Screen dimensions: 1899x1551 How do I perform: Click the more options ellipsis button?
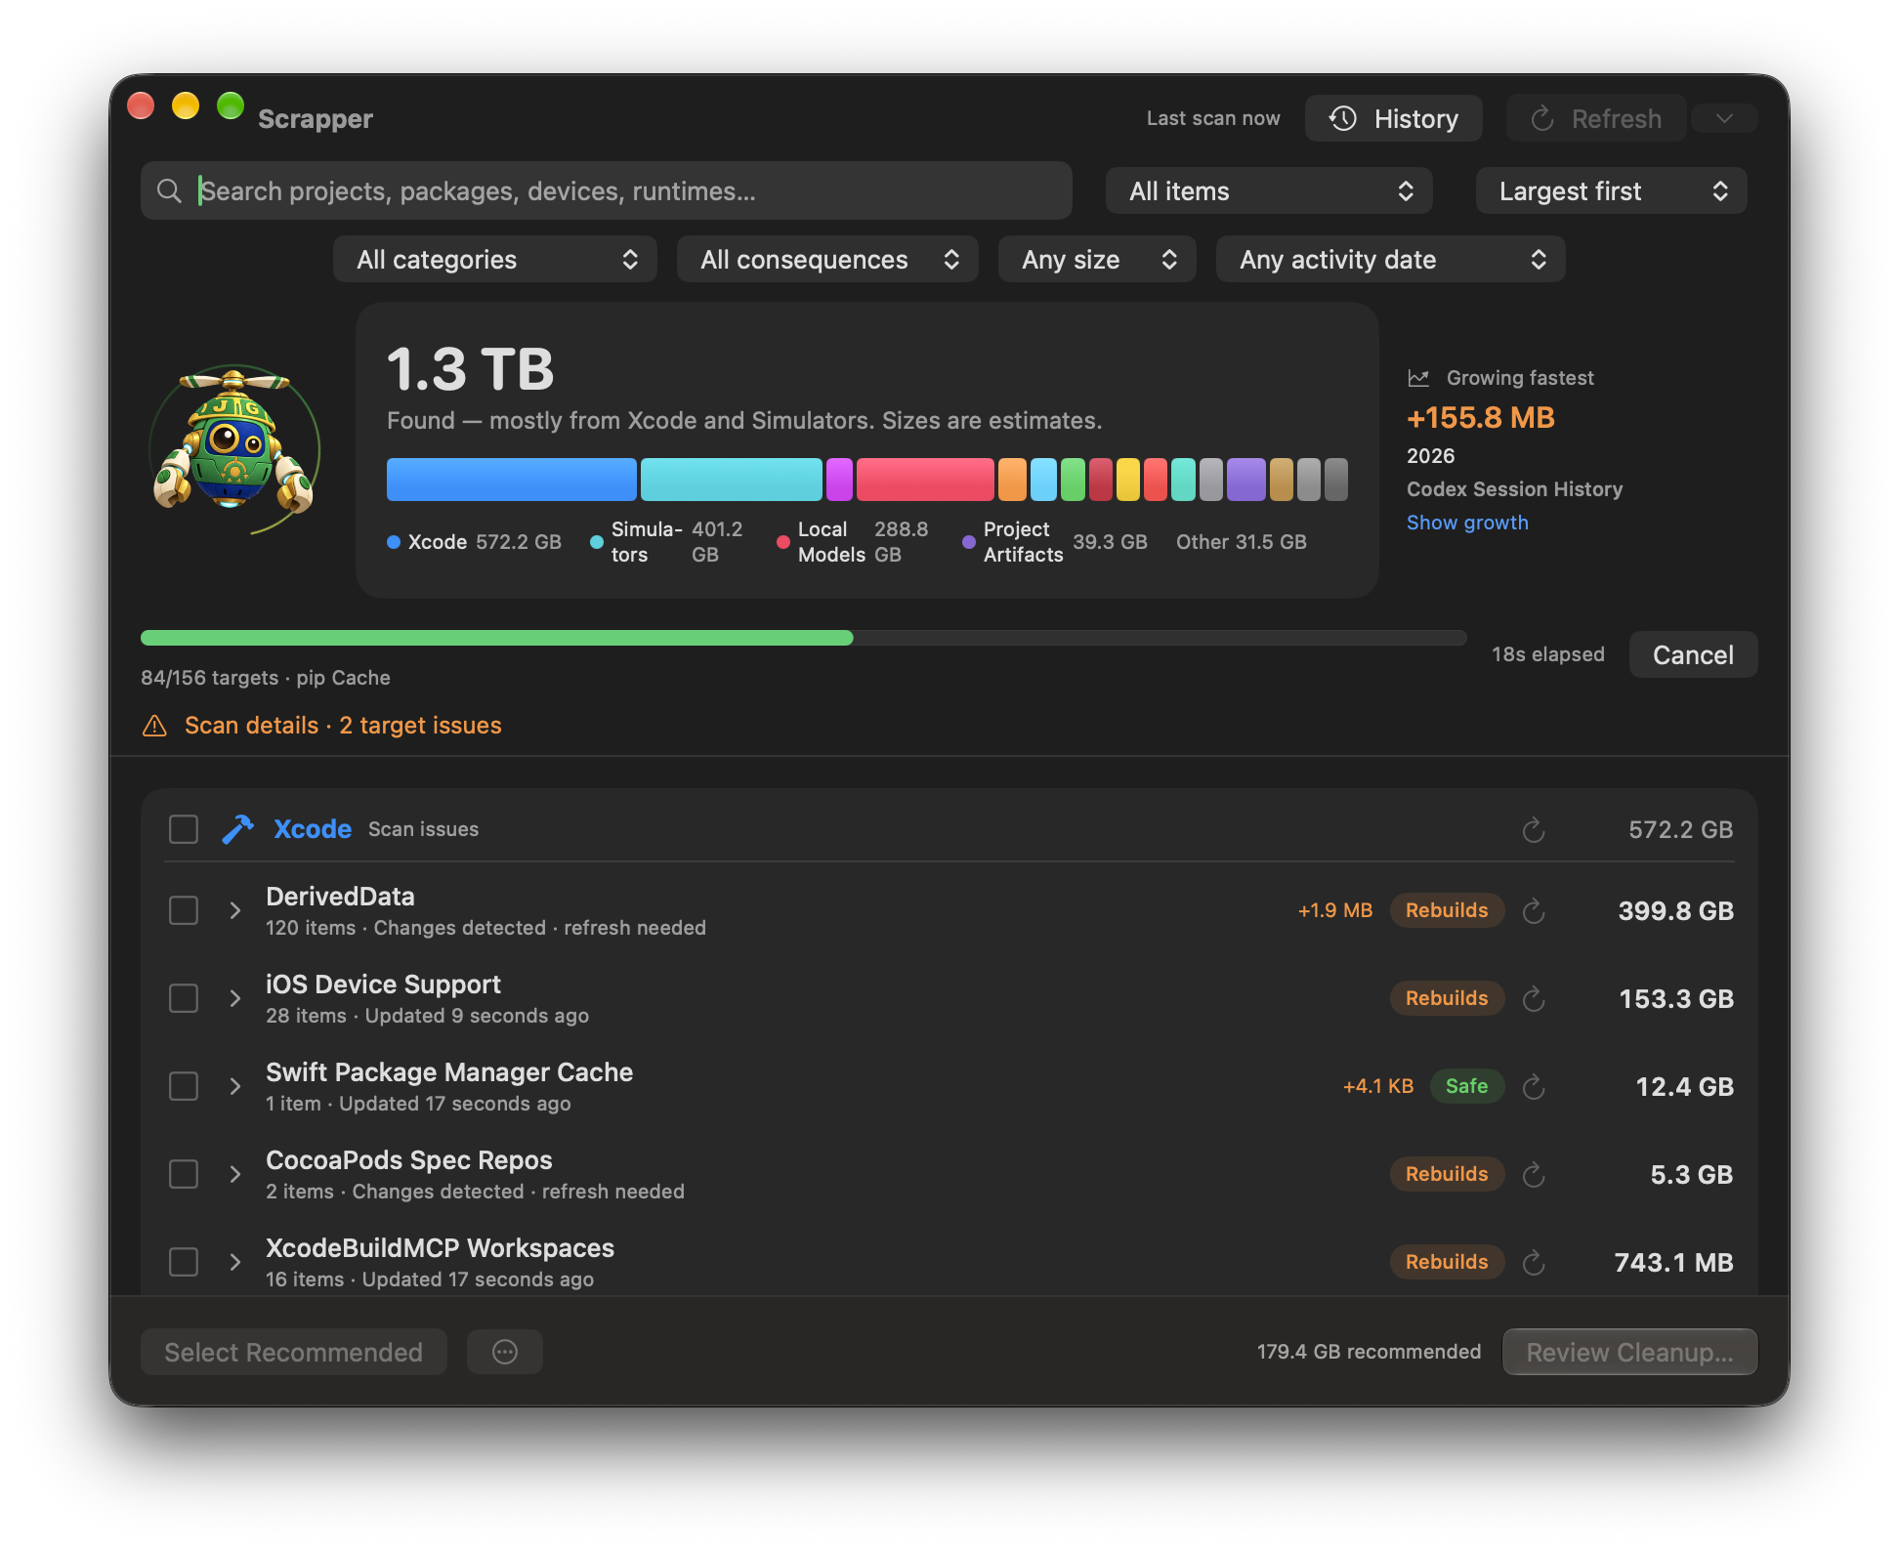pos(505,1352)
